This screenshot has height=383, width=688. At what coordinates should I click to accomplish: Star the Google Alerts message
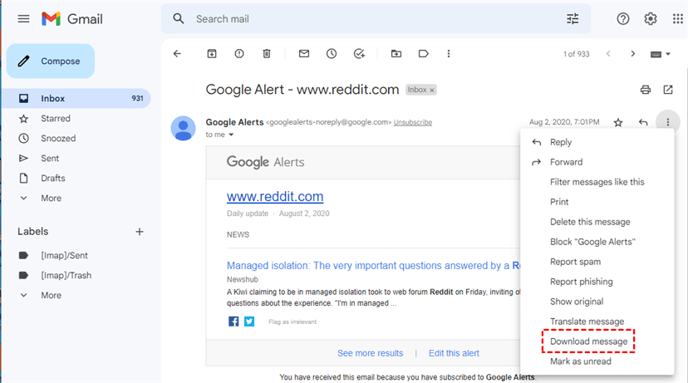point(618,122)
